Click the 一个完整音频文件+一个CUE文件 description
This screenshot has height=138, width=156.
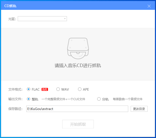click(x=63, y=99)
